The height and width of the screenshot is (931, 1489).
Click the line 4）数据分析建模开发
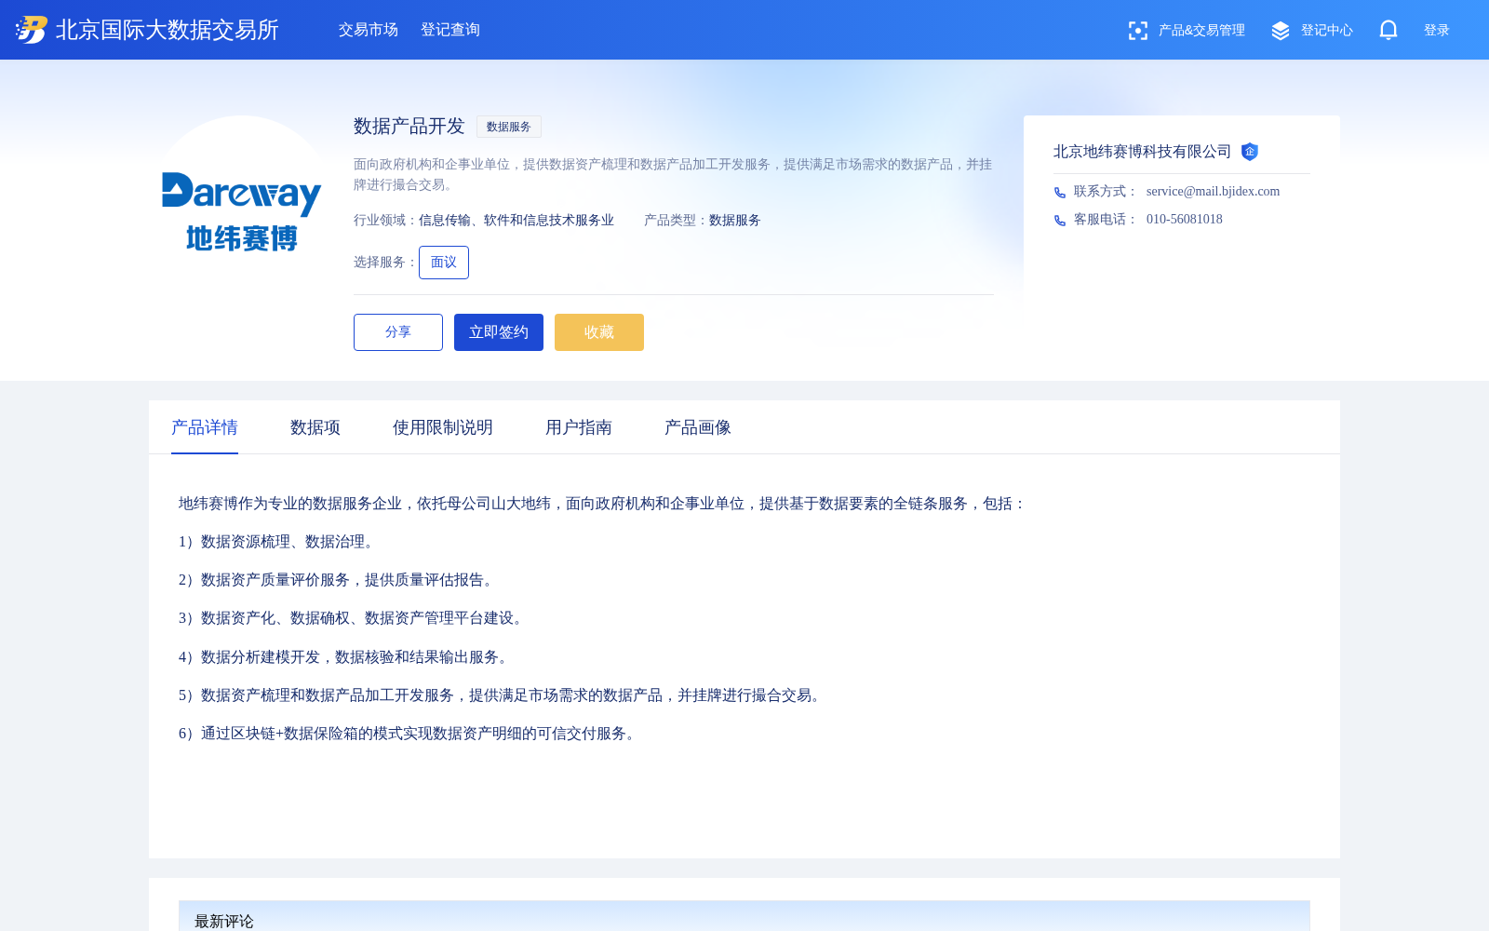pos(346,657)
